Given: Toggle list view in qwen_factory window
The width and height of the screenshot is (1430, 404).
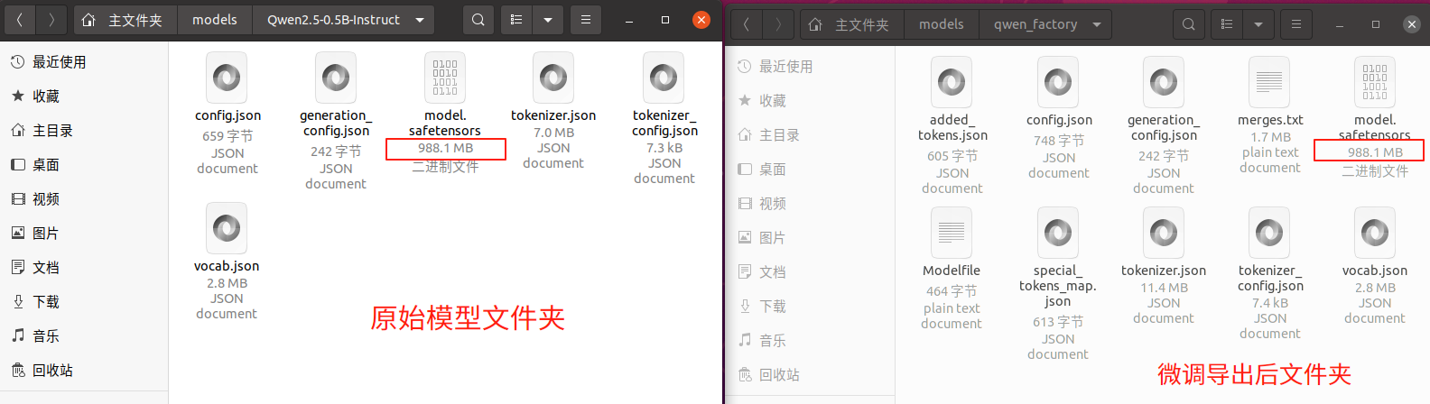Looking at the screenshot, I should coord(1227,24).
